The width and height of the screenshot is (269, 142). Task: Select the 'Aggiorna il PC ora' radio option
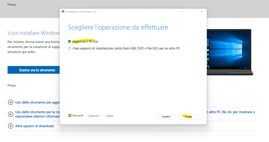click(69, 41)
